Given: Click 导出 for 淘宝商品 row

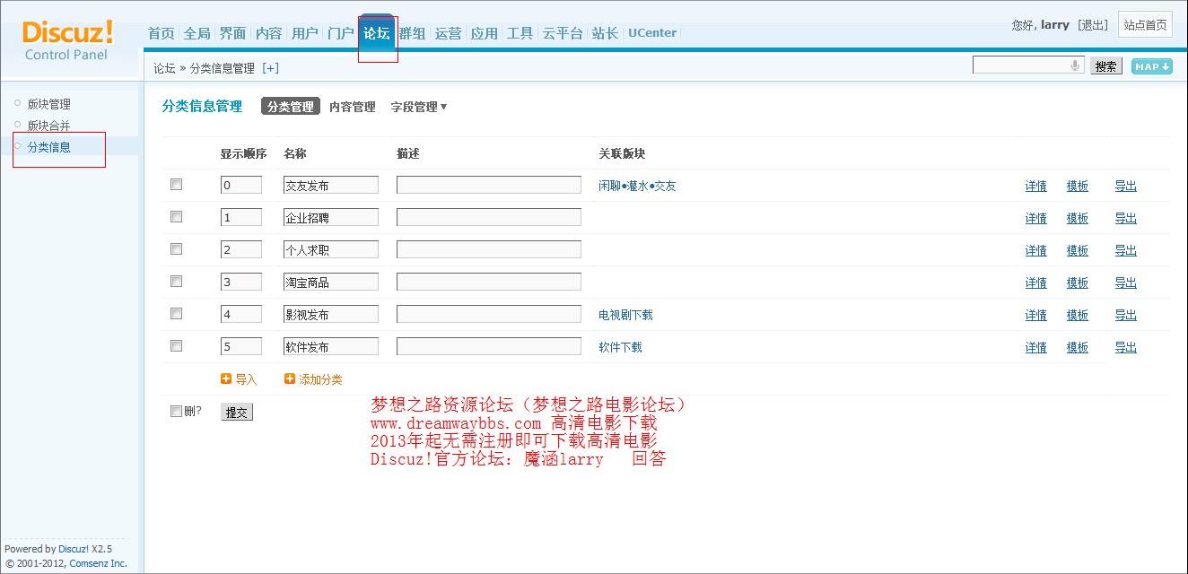Looking at the screenshot, I should (x=1126, y=283).
